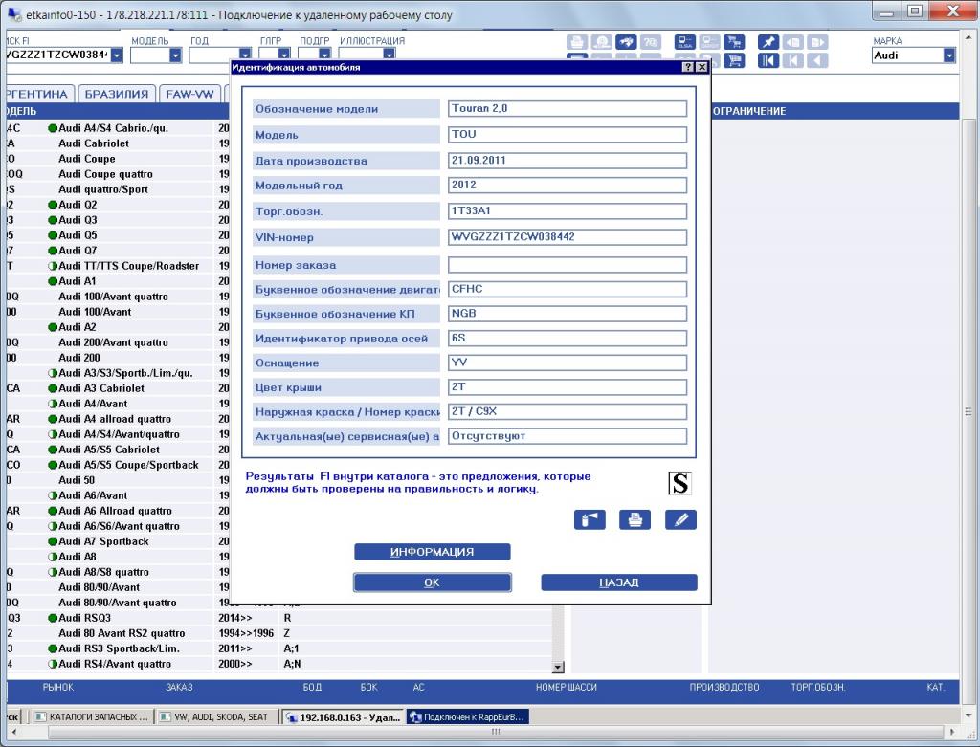Click the empty Номер заказа field
980x747 pixels.
click(568, 265)
